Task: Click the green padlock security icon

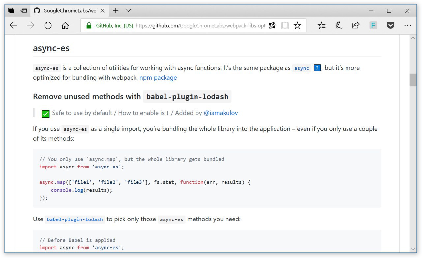Action: point(88,25)
